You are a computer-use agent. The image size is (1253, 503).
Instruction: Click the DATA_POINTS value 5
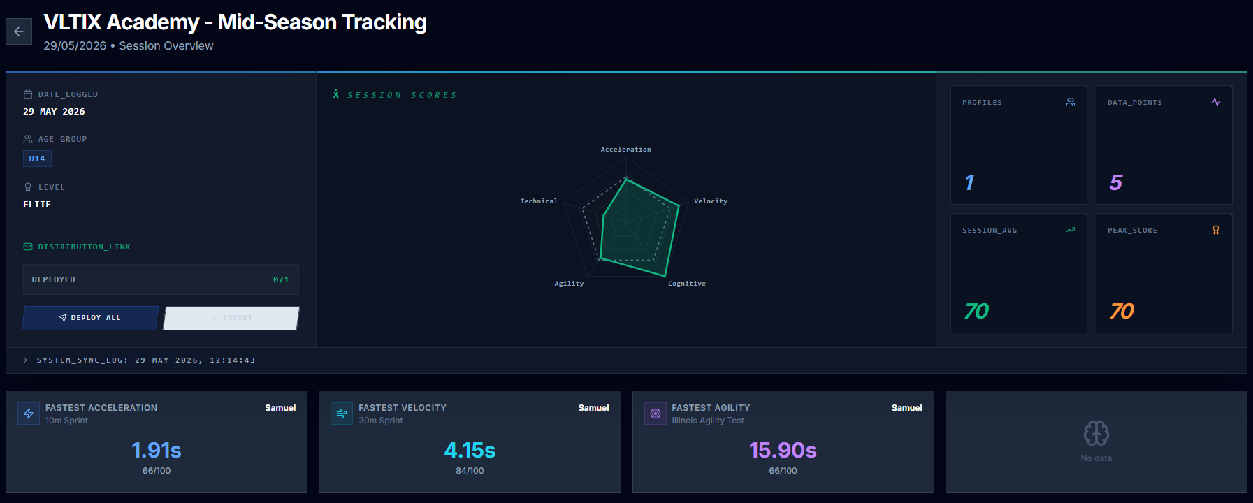pos(1116,183)
